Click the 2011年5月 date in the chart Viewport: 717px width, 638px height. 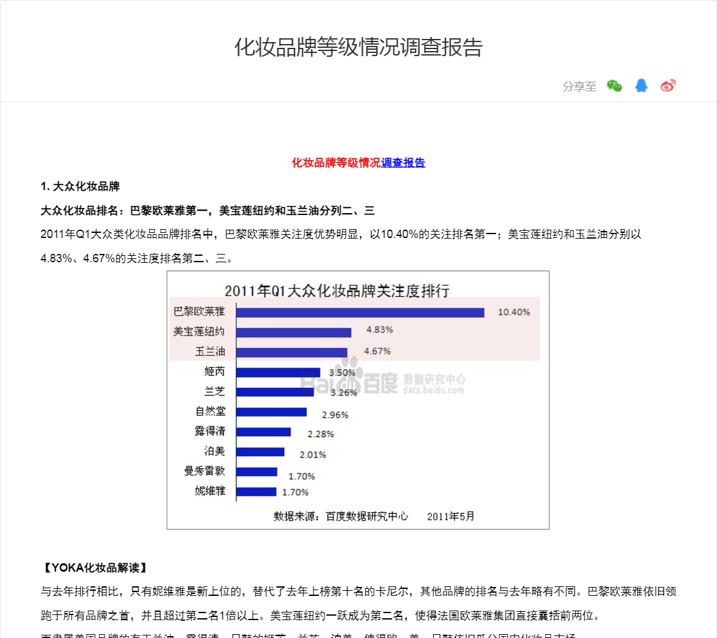(x=451, y=516)
